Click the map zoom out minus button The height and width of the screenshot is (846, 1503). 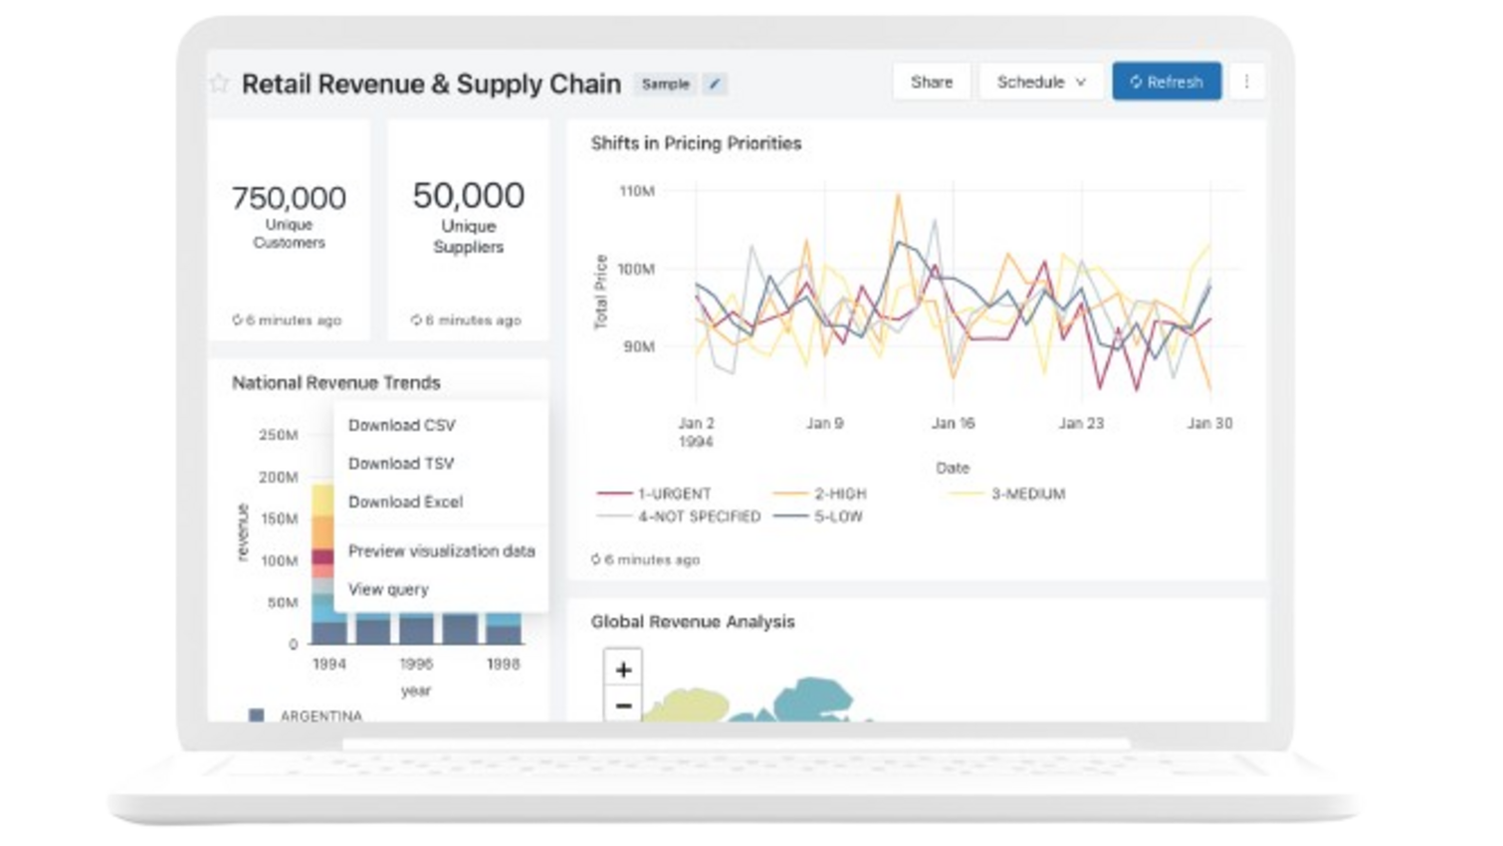(x=623, y=706)
